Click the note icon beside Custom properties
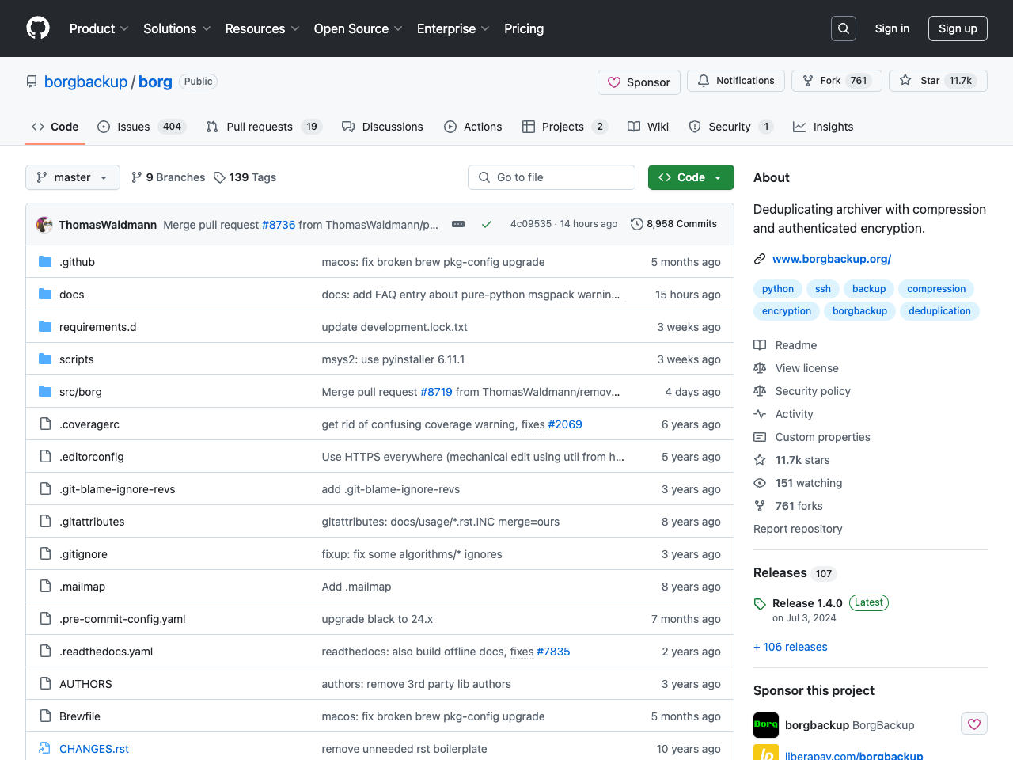This screenshot has height=760, width=1013. click(x=760, y=437)
